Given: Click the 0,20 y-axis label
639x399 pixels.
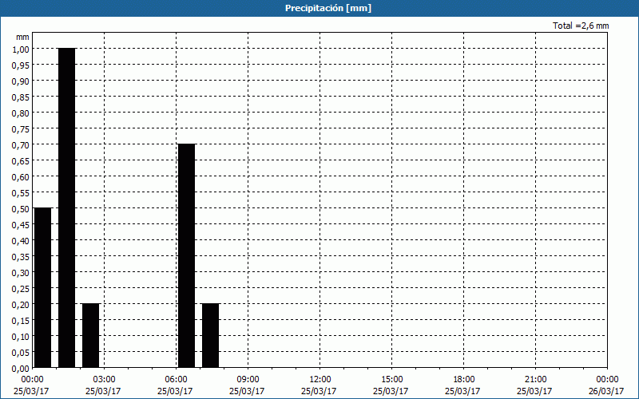Looking at the screenshot, I should coord(21,304).
